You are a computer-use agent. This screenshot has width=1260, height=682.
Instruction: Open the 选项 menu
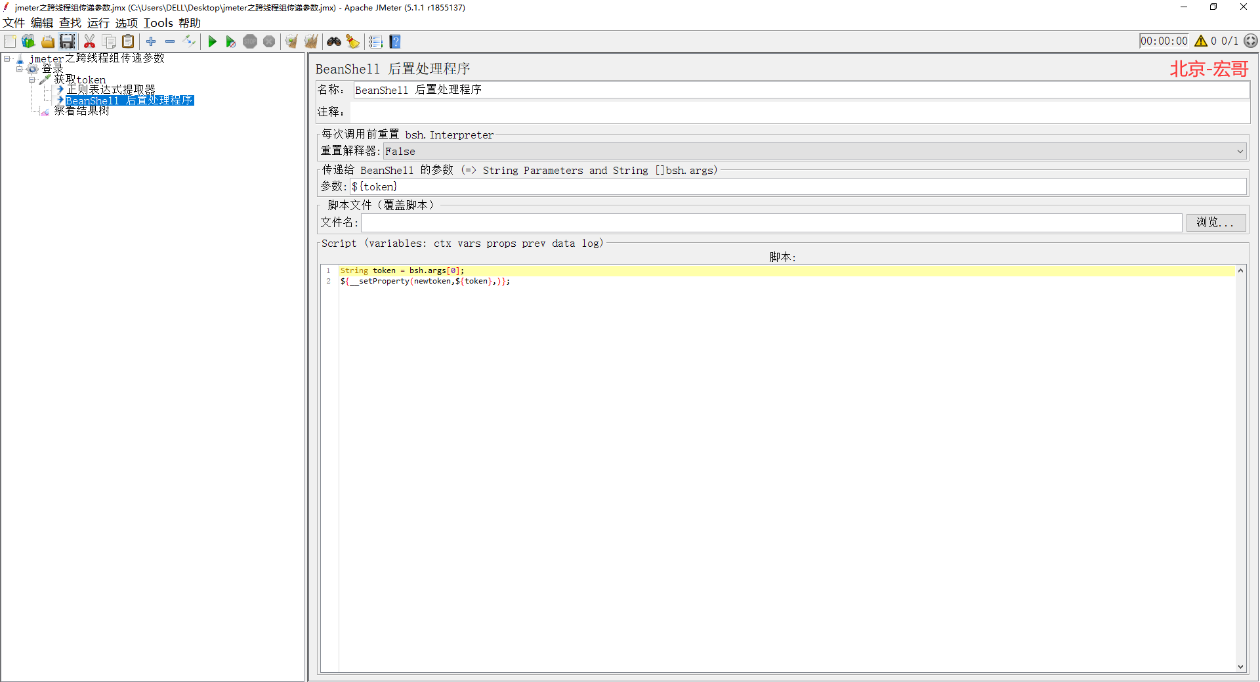point(127,23)
